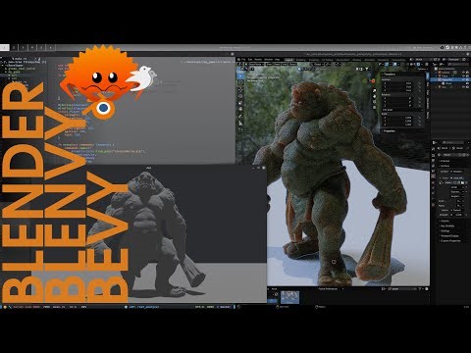Open the Render properties tab icon
The width and height of the screenshot is (471, 353).
click(434, 155)
